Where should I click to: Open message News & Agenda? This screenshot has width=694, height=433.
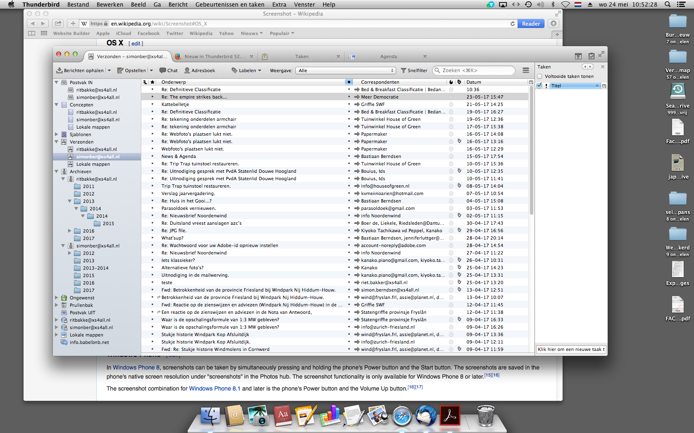pos(178,156)
